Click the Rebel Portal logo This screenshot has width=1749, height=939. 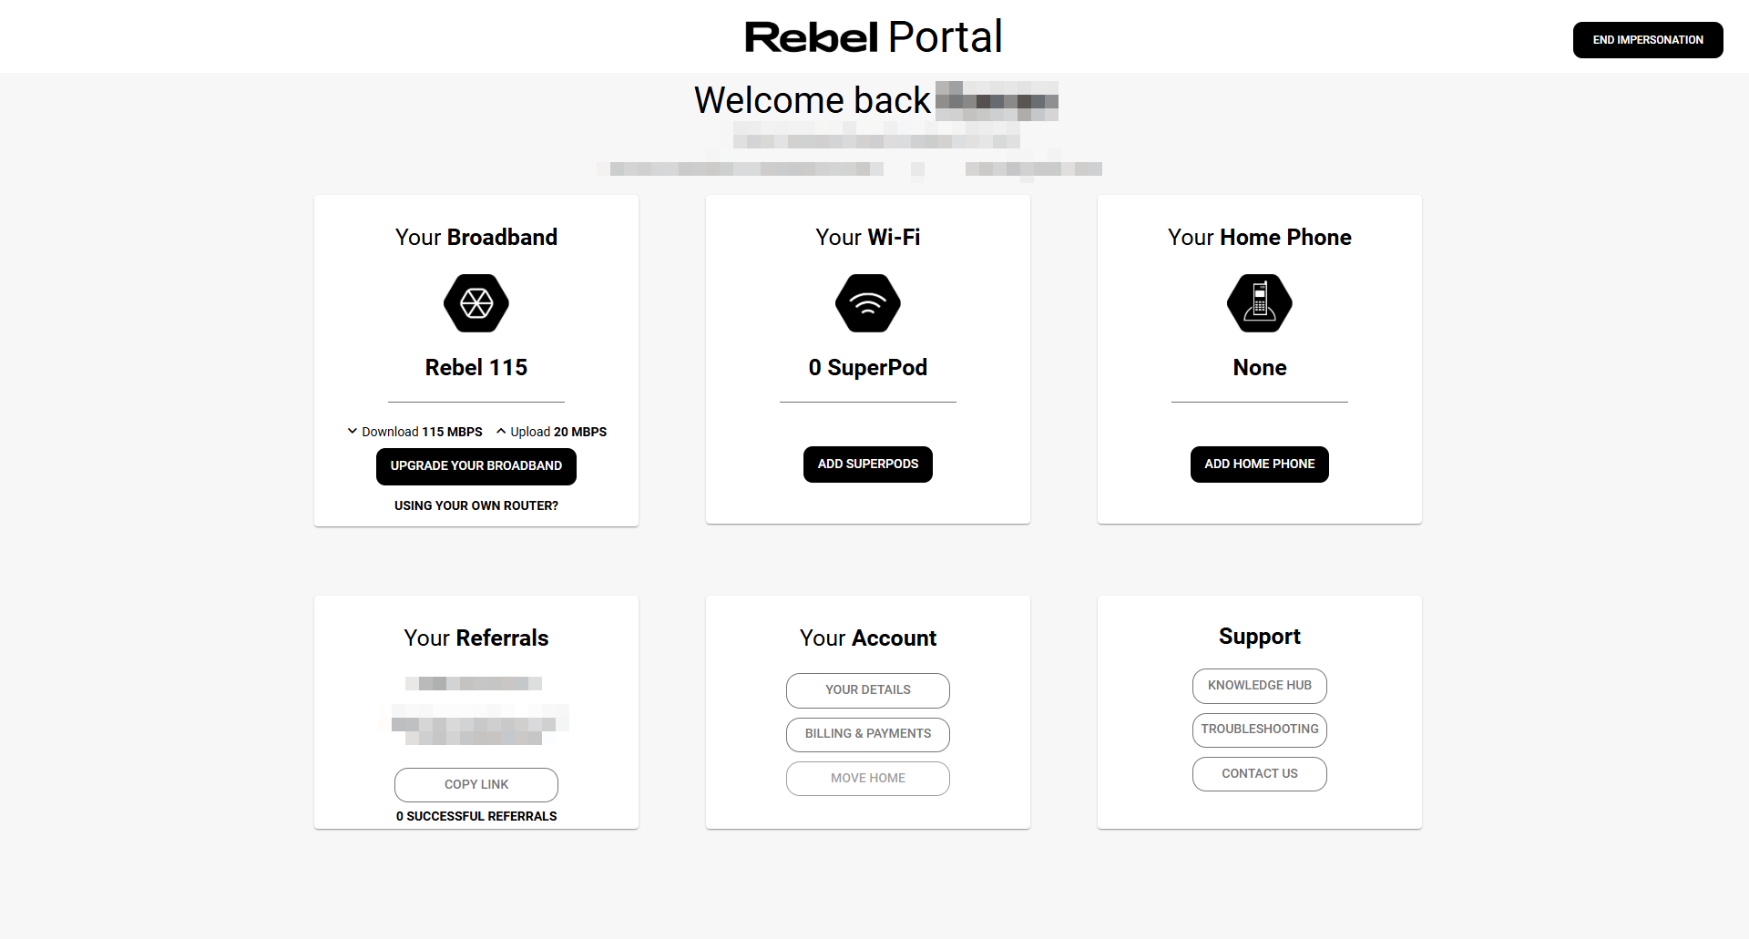tap(874, 37)
